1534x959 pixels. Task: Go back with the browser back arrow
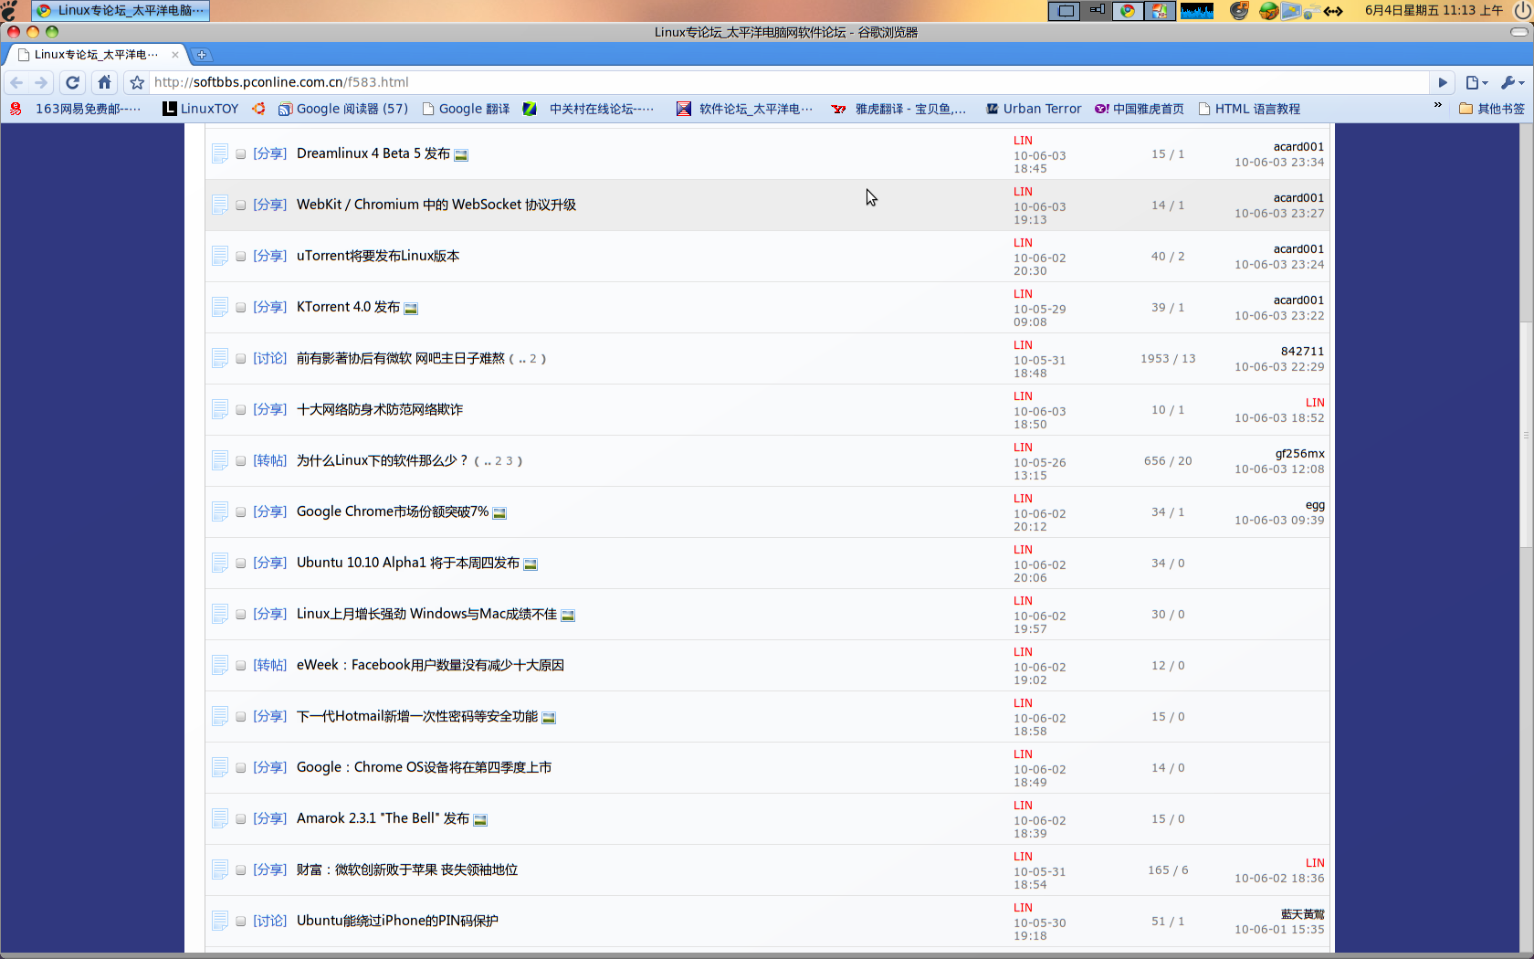pyautogui.click(x=16, y=82)
